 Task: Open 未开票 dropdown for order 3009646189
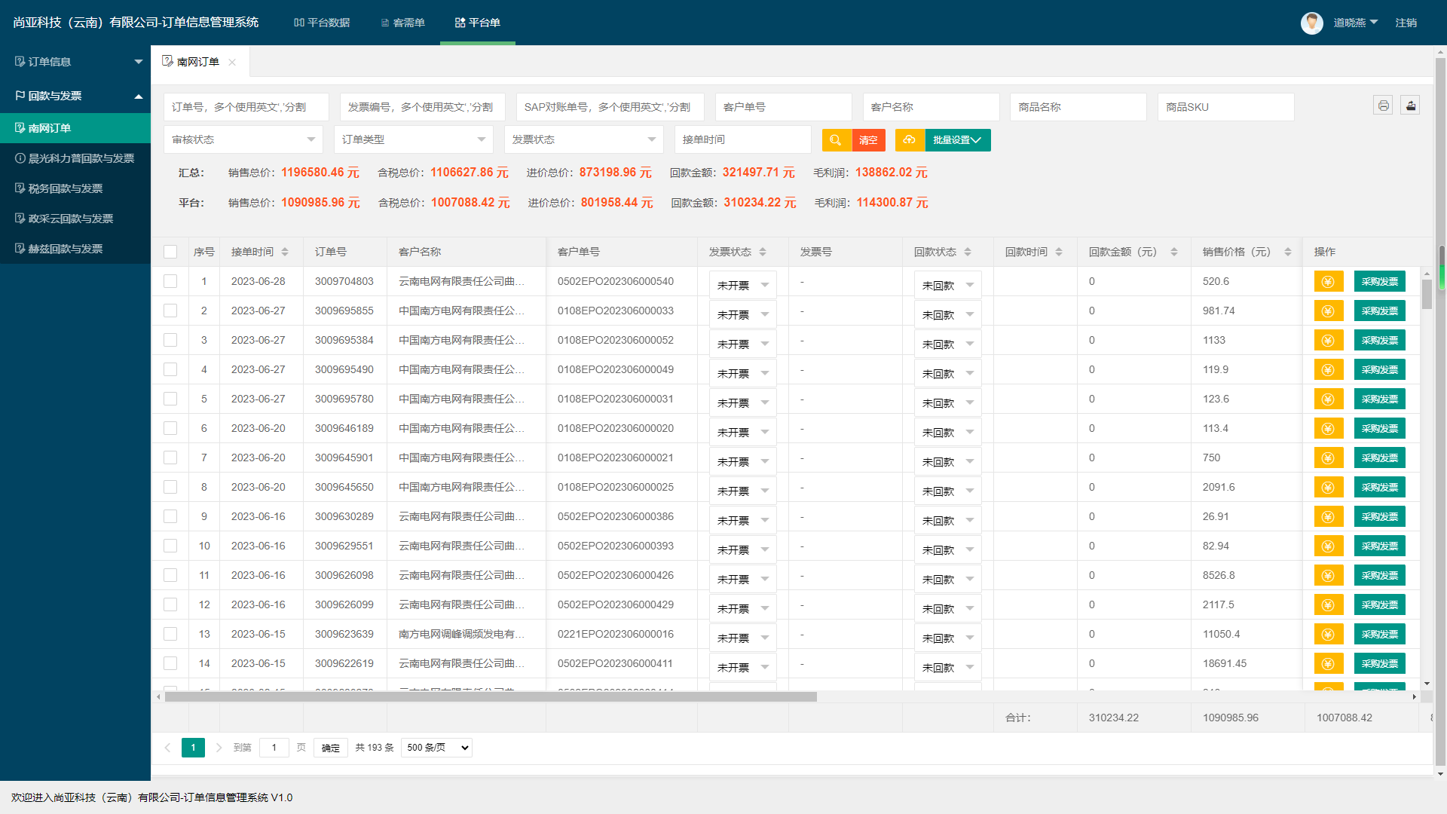click(x=742, y=432)
